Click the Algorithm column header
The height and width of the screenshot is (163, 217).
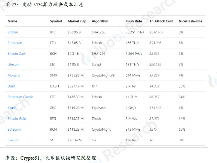click(100, 21)
